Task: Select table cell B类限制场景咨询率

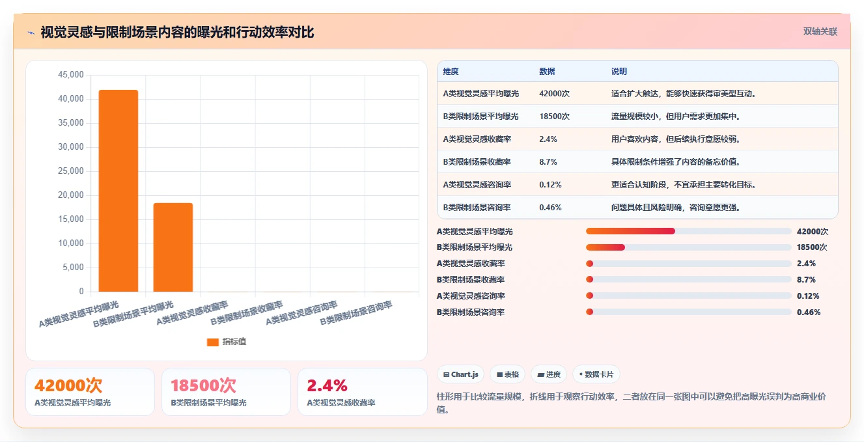Action: [477, 208]
